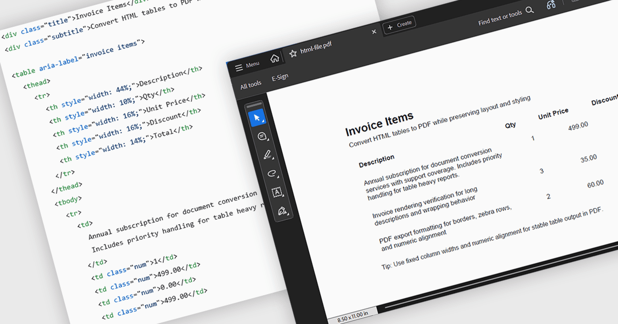
Task: Click the Qty column header in PDF
Action: tap(510, 125)
